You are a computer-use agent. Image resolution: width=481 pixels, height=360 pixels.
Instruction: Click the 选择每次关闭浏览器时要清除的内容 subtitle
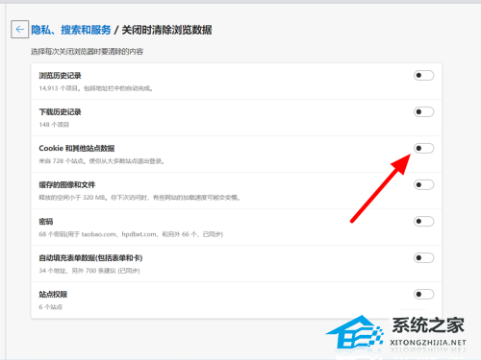point(87,52)
